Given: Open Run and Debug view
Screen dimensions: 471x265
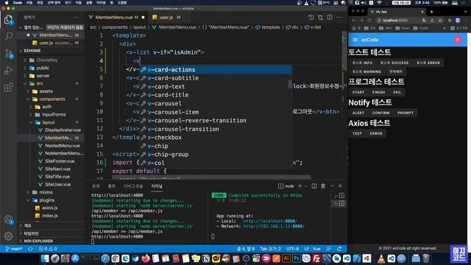Looking at the screenshot, I should click(8, 71).
